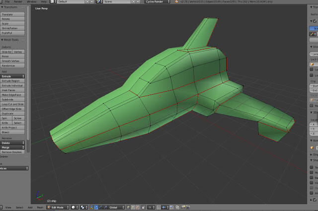Toggle the Render Border checkbox below Local Camera

coord(312,105)
